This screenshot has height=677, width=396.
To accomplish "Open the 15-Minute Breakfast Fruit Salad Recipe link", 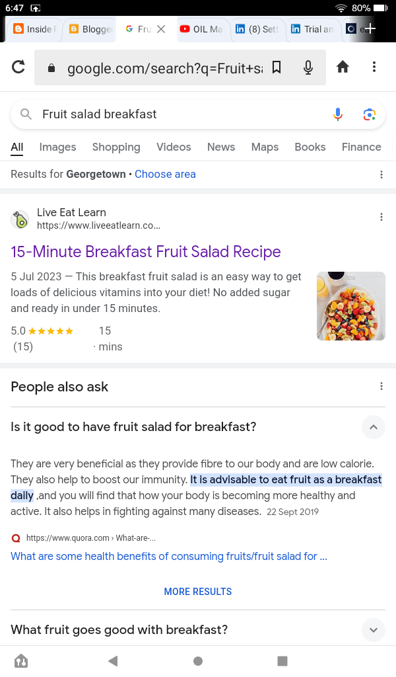I will [146, 252].
